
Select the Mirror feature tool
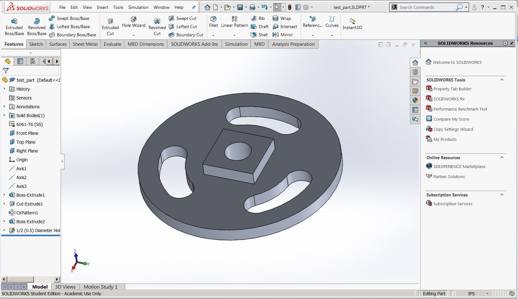coord(283,35)
